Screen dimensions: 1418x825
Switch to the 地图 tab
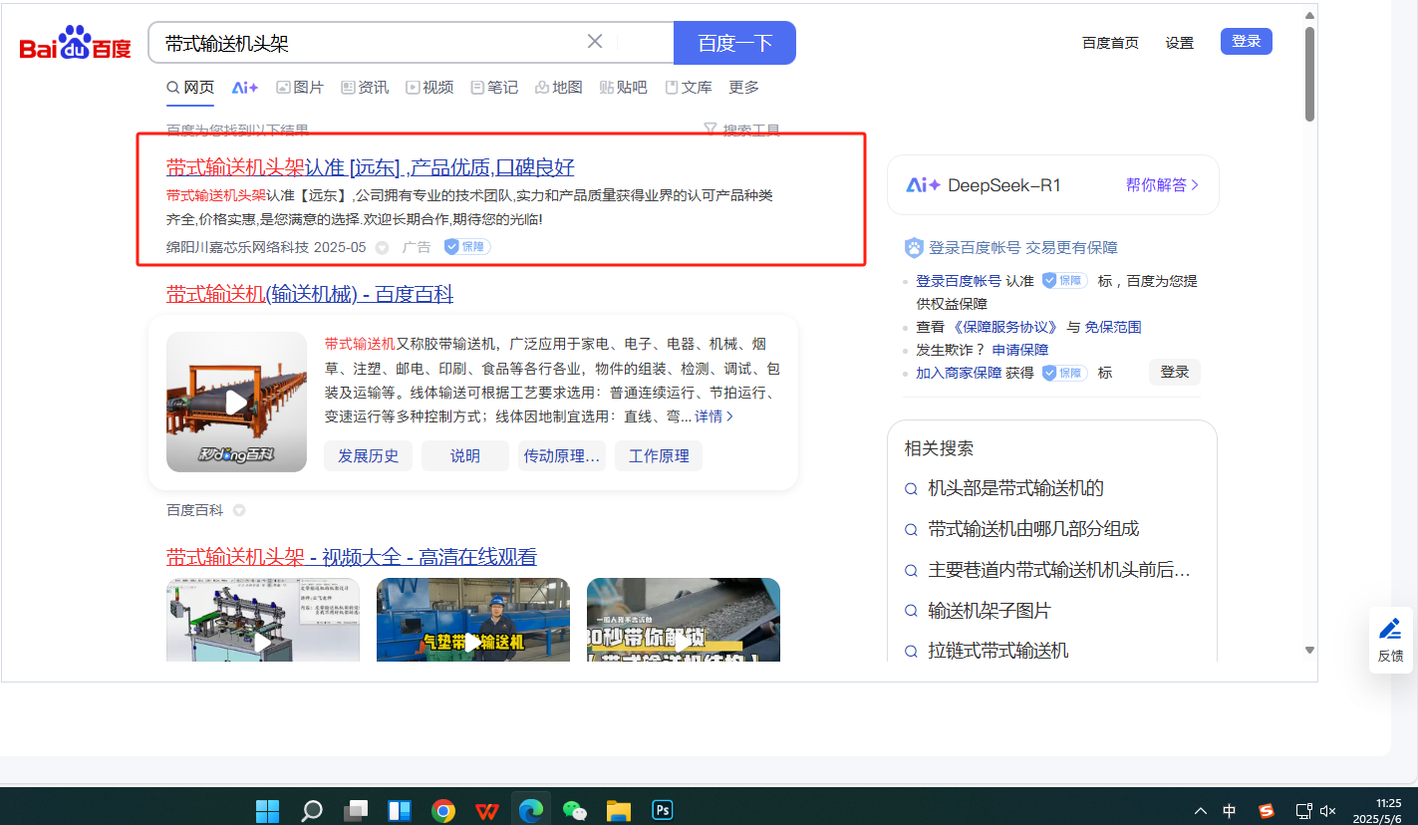tap(559, 88)
